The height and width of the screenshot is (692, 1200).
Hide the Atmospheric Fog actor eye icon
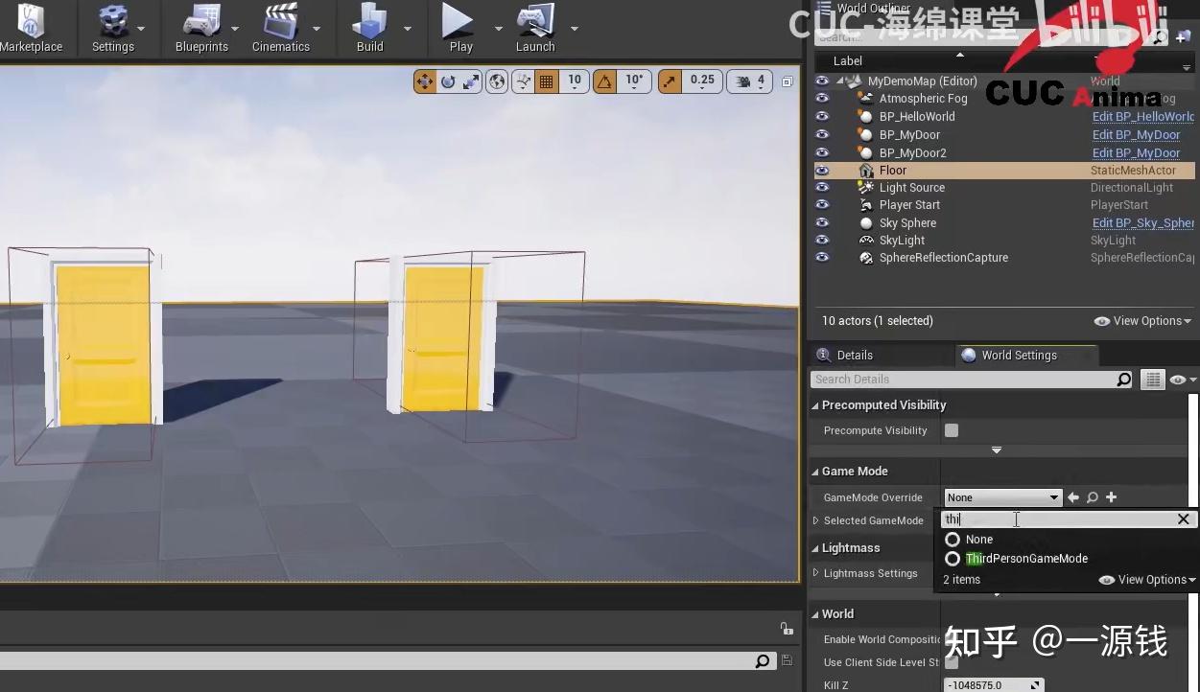822,99
